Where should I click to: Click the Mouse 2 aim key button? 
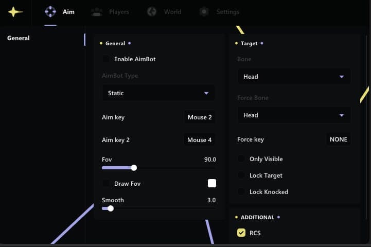tap(200, 117)
